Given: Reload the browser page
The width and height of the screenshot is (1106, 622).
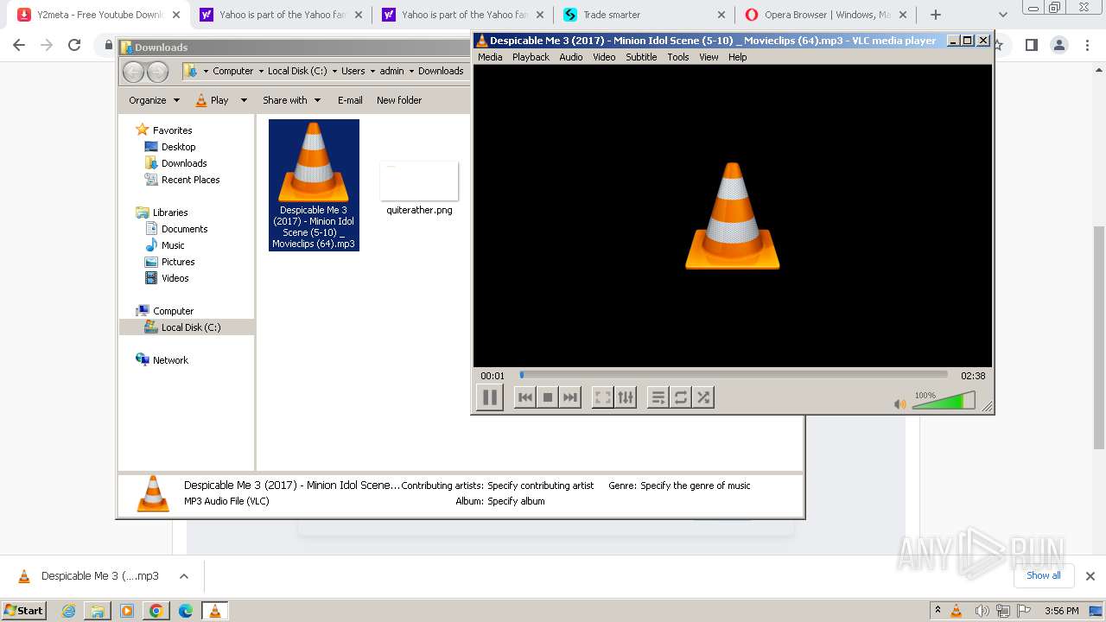Looking at the screenshot, I should click(74, 45).
